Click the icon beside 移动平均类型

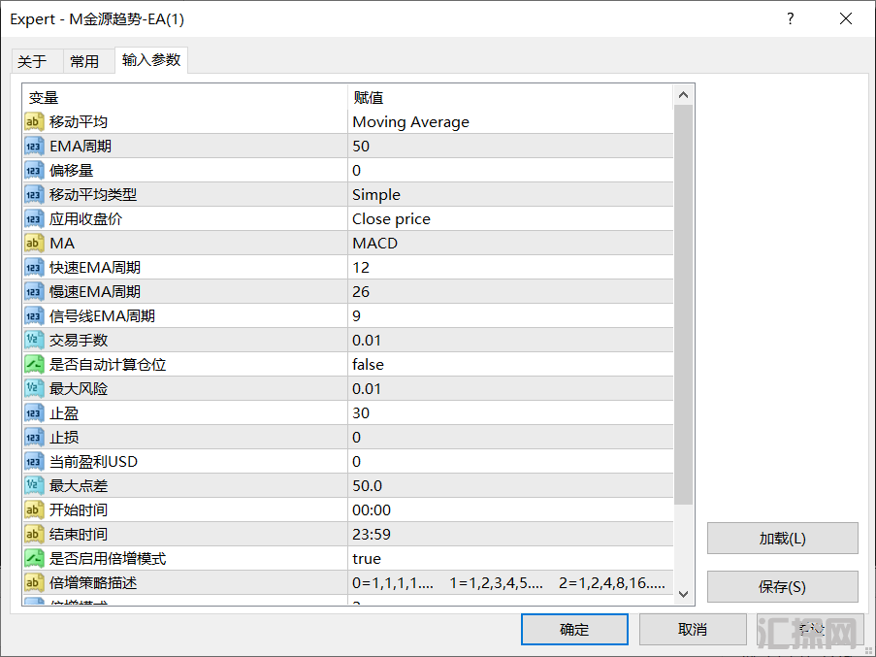pos(34,195)
